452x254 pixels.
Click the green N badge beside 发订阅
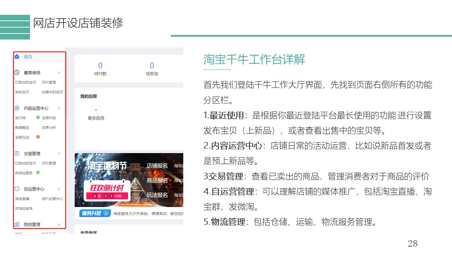pos(38,117)
